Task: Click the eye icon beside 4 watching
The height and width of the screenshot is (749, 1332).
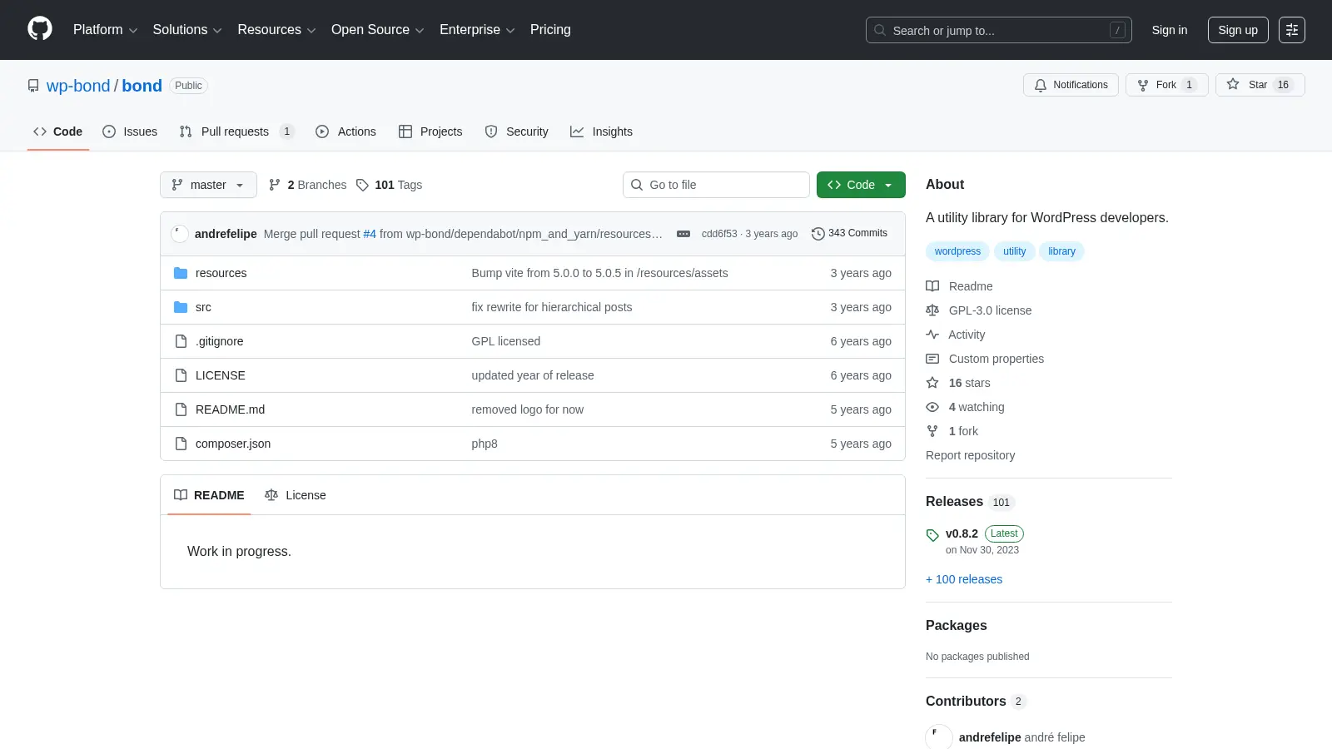Action: pyautogui.click(x=932, y=407)
